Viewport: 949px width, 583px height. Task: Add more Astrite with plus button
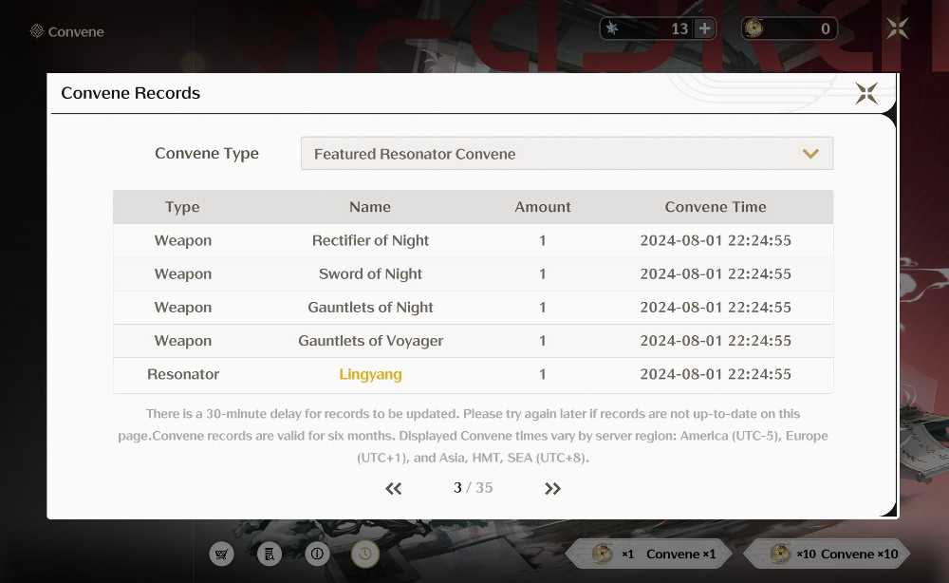(704, 28)
